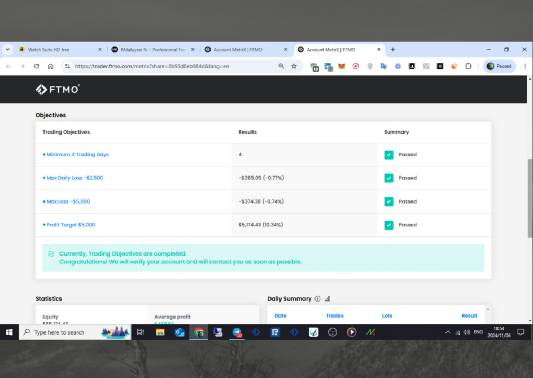Screen dimensions: 533x378
Task: Select the $5,174.43 (10.34%) result value
Action: (x=261, y=225)
